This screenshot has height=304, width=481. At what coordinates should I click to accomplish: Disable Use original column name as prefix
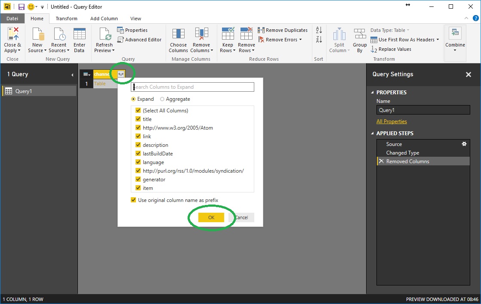click(134, 200)
